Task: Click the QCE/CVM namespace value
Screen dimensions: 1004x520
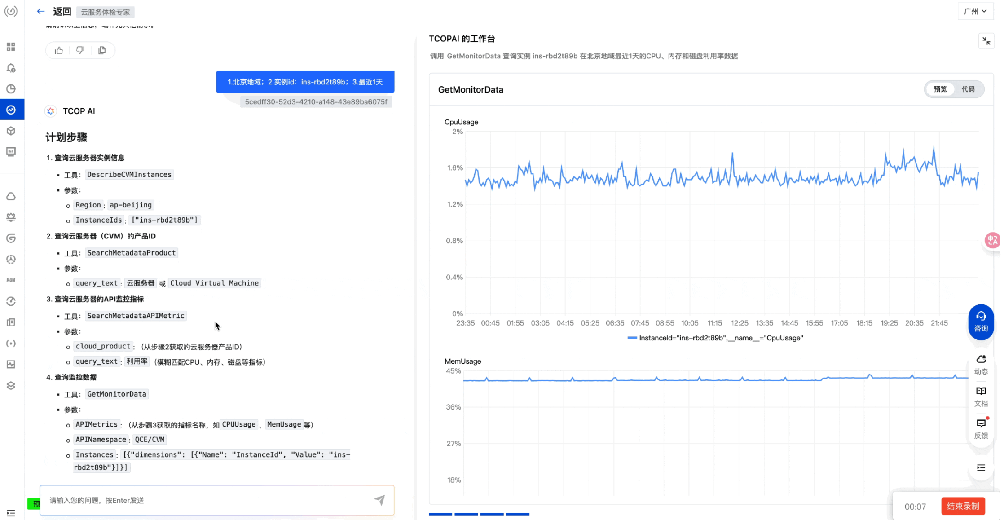Action: (150, 439)
